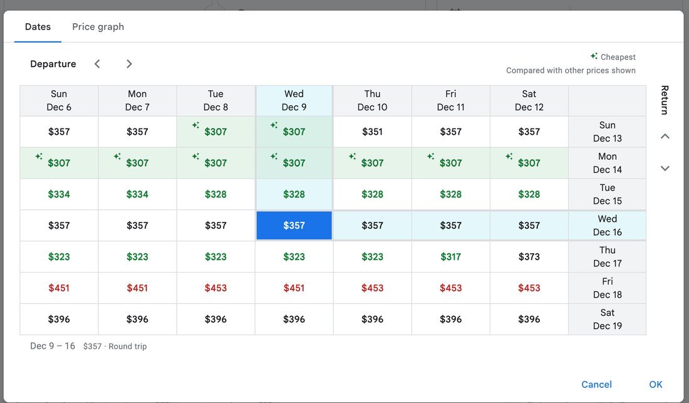Choose $453 fare Dec 8 to Dec 18
Viewport: 689px width, 403px height.
pyautogui.click(x=215, y=288)
